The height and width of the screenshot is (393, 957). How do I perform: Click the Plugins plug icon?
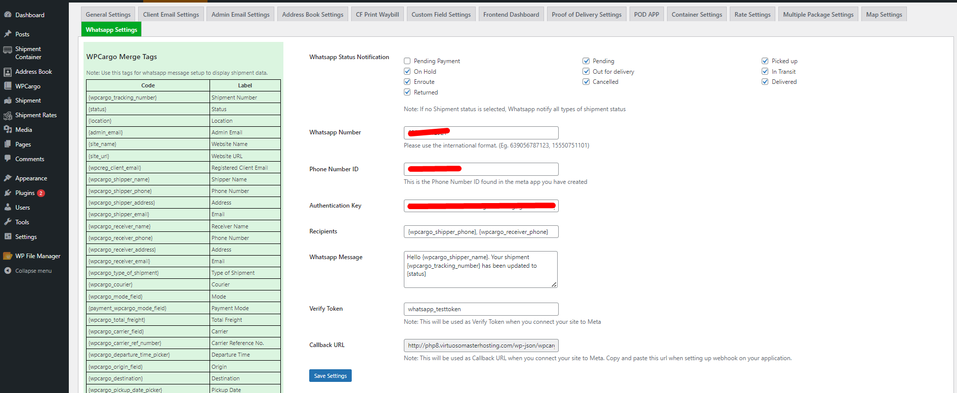click(x=8, y=193)
